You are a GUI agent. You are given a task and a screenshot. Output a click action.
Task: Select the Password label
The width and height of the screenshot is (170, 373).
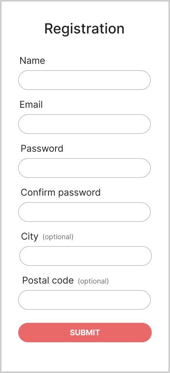42,149
